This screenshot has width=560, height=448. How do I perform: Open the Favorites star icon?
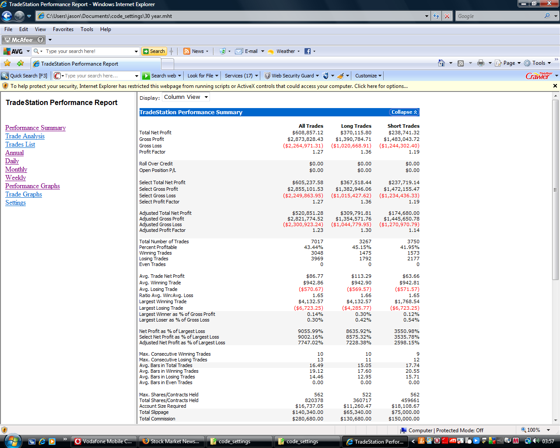point(7,63)
